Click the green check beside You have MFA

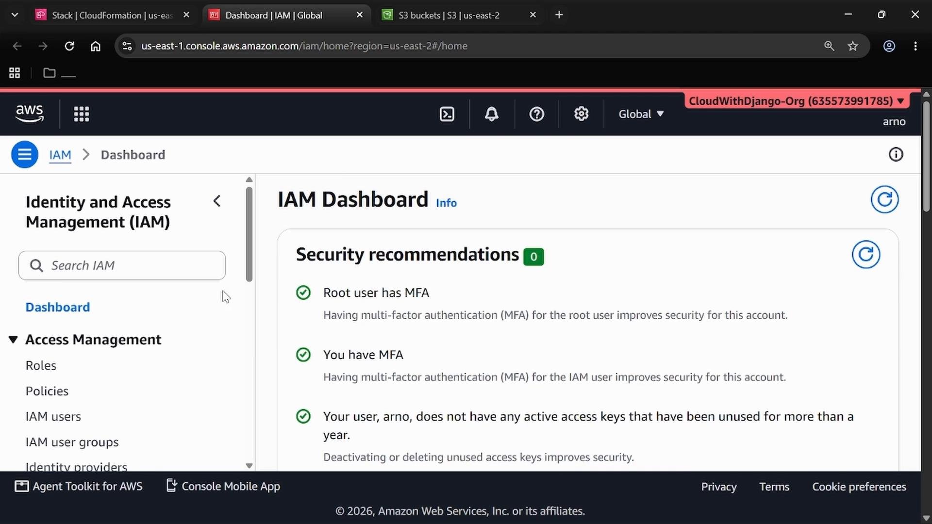303,355
